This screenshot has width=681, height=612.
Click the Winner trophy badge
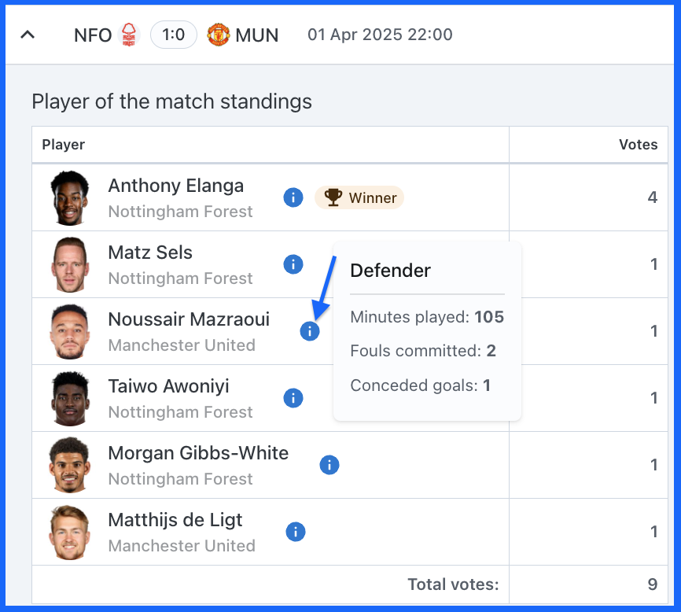click(x=359, y=197)
